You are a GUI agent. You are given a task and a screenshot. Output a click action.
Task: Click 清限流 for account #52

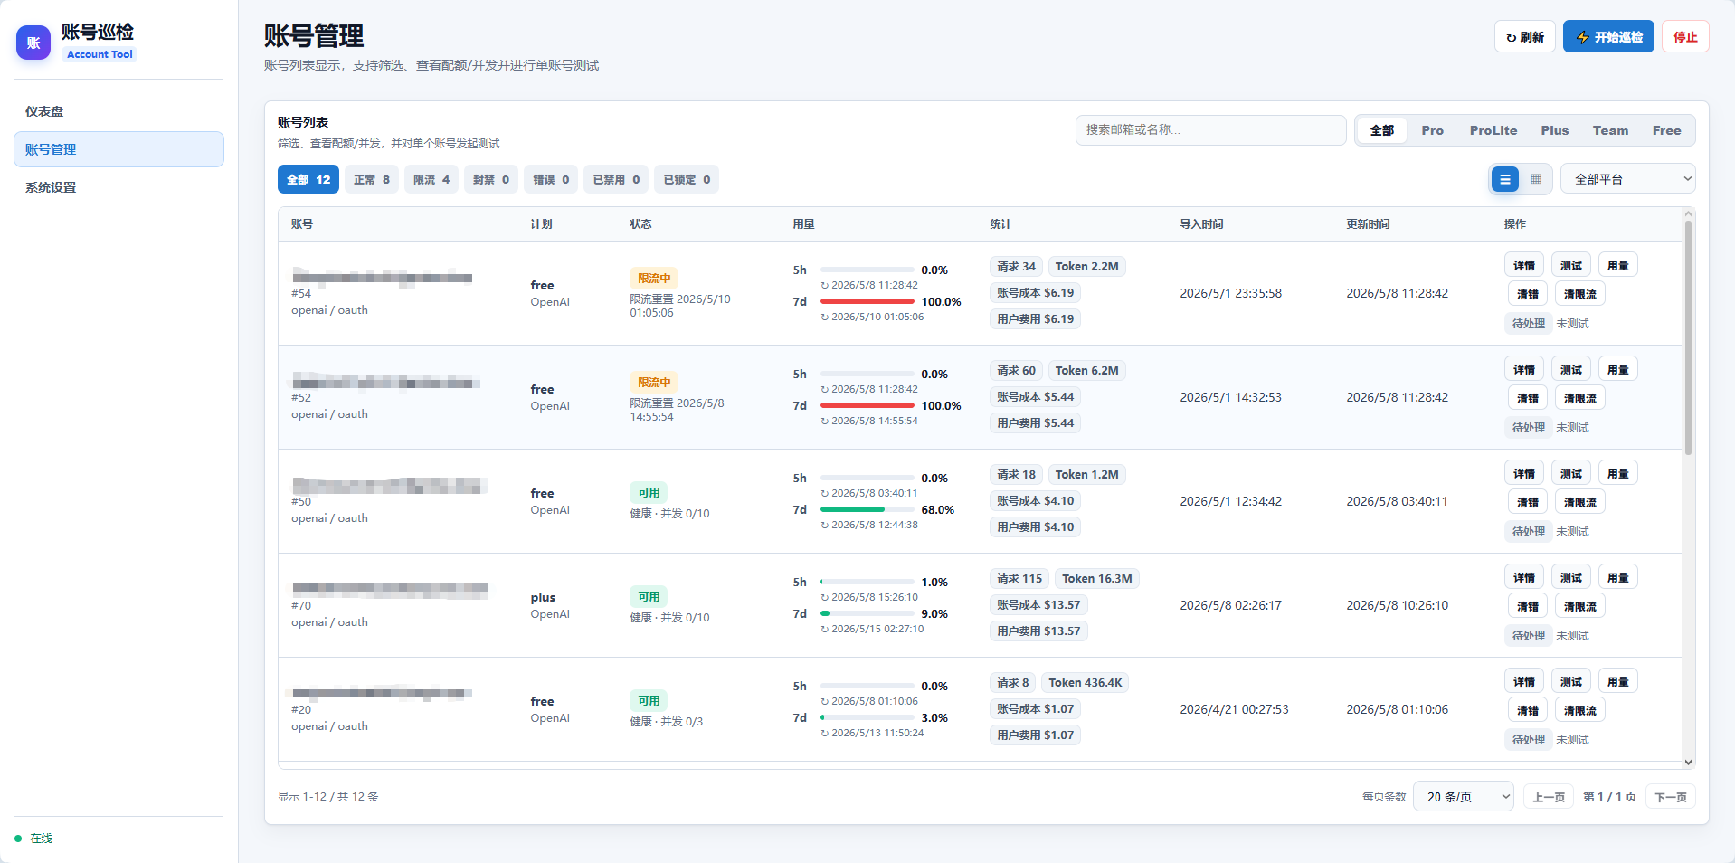coord(1580,398)
